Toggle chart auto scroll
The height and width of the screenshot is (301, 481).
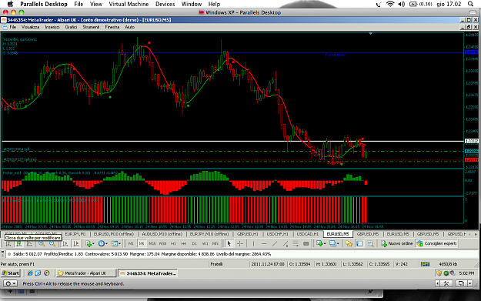click(x=65, y=243)
